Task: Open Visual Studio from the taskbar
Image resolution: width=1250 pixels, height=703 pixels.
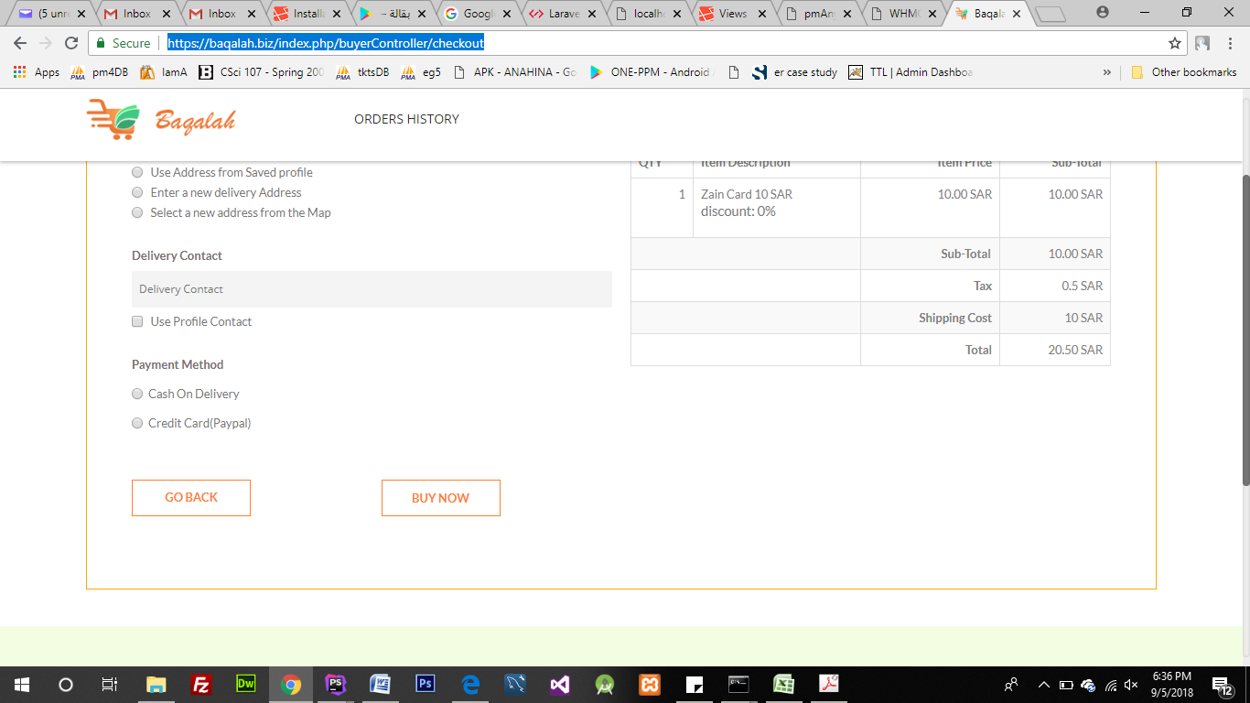Action: [x=560, y=684]
